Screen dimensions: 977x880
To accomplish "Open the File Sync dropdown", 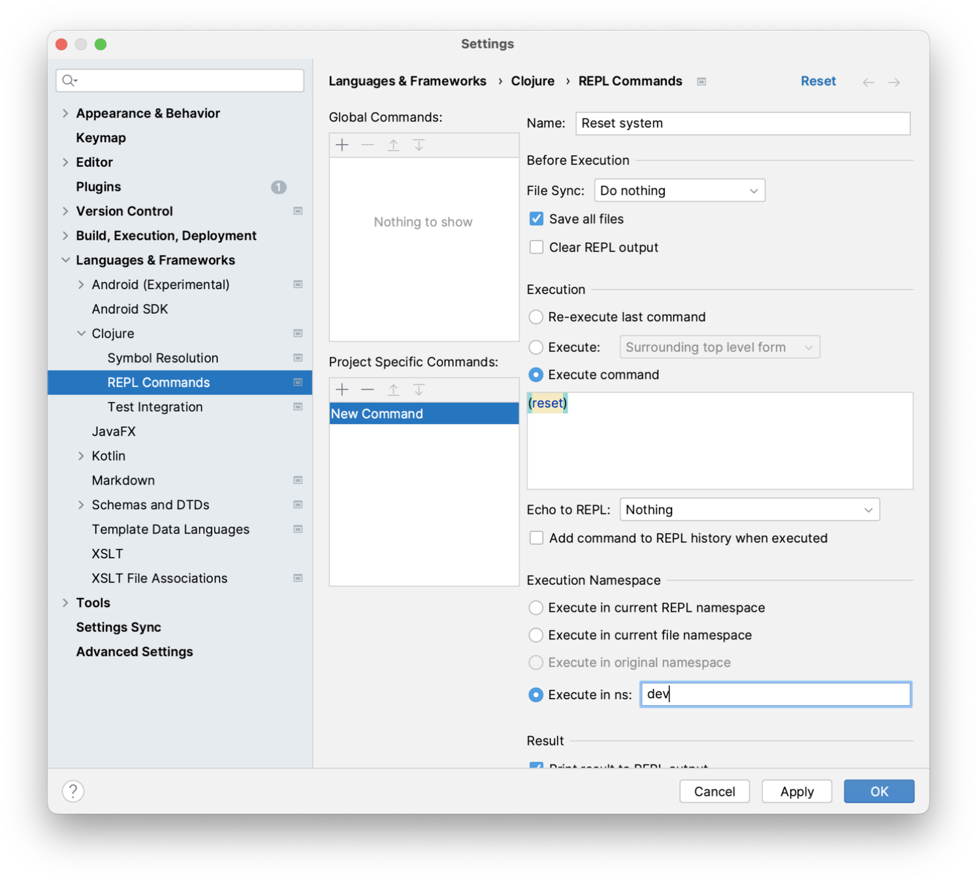I will (x=679, y=191).
